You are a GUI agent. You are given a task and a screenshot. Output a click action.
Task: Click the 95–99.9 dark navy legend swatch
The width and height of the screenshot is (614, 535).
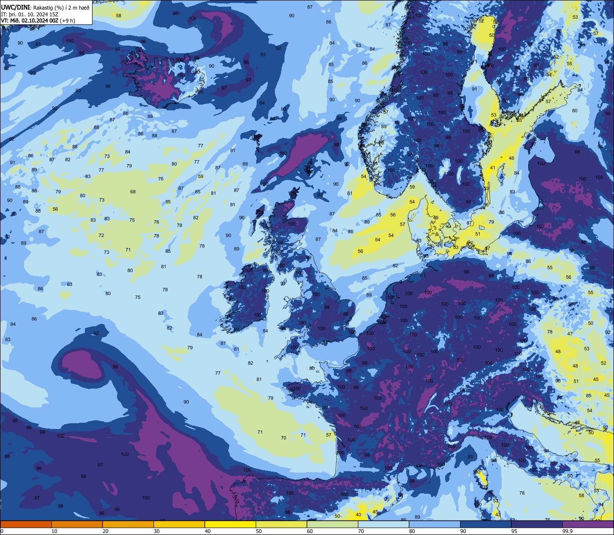(x=537, y=524)
